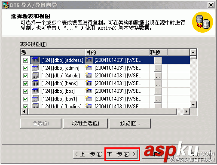
Task: Click destination [20041014031] cell in Article row
Action: coord(119,76)
